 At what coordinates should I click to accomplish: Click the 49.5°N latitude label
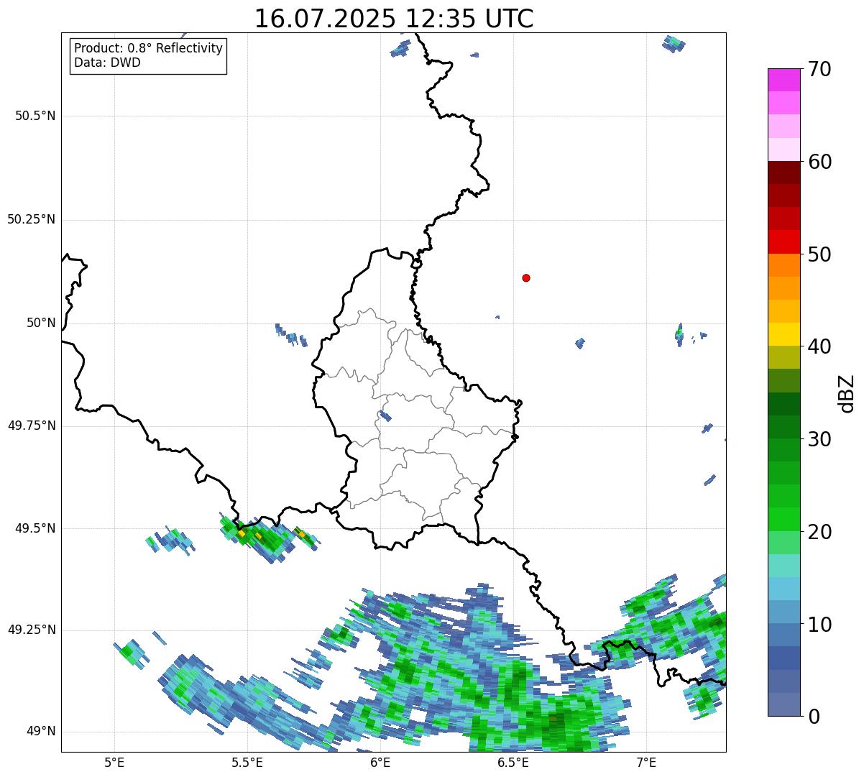point(35,528)
